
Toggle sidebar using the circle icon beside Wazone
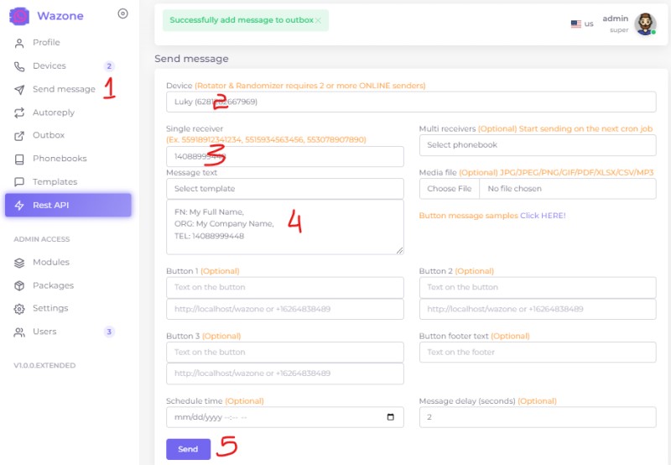[x=123, y=13]
